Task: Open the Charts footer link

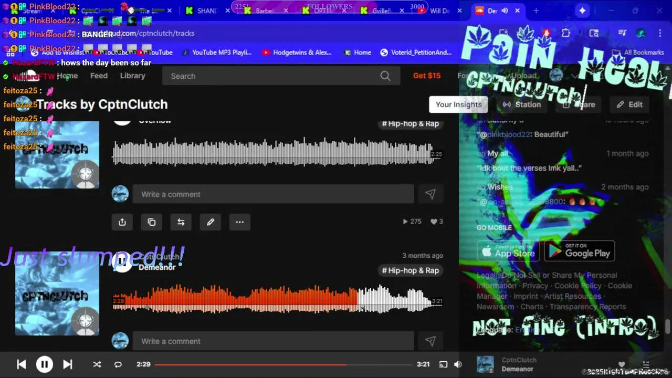Action: pos(532,307)
